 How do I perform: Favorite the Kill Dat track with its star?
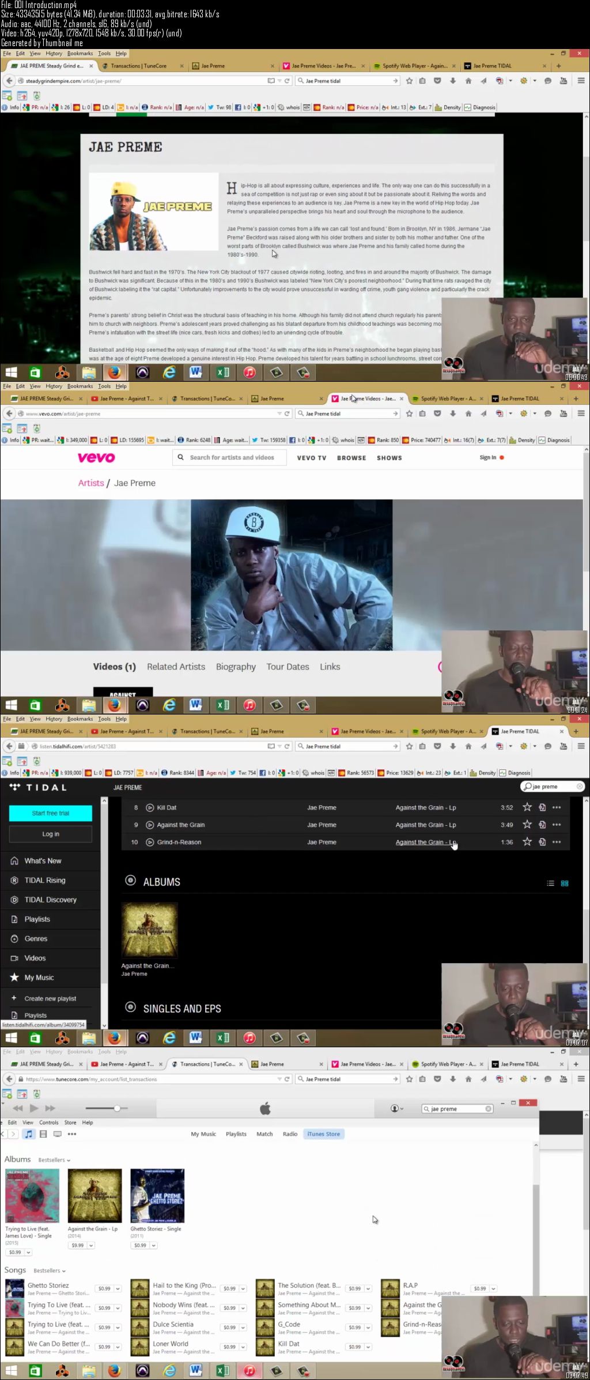[x=527, y=807]
